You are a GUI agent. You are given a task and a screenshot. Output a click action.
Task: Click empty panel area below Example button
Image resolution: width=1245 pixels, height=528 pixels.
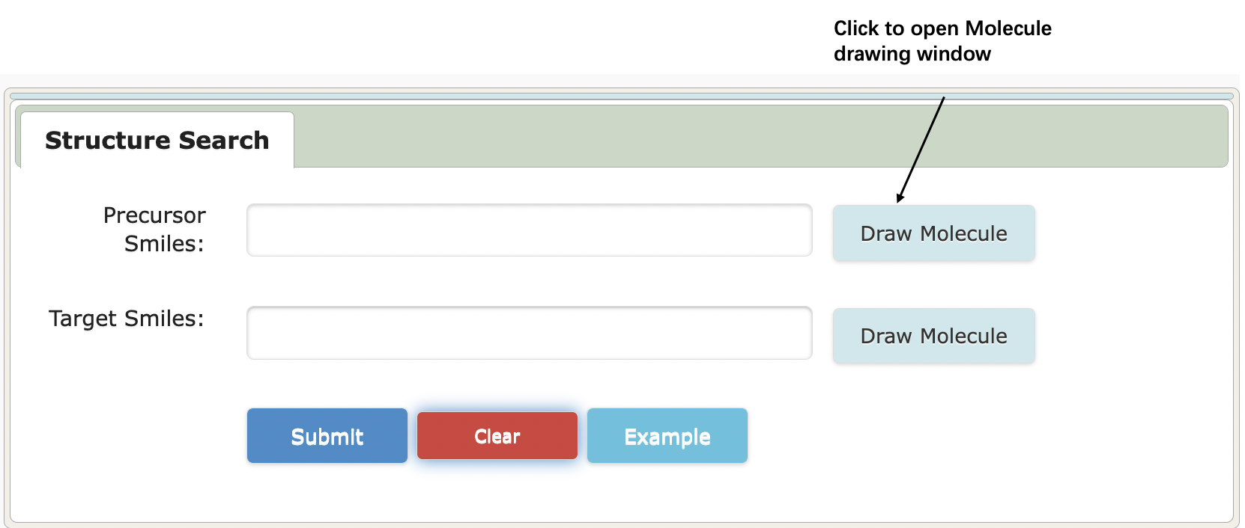[x=667, y=492]
